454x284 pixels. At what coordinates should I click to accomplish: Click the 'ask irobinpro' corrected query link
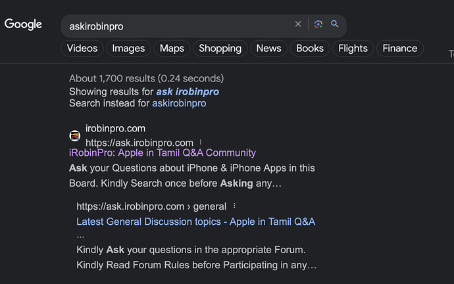[x=188, y=91]
